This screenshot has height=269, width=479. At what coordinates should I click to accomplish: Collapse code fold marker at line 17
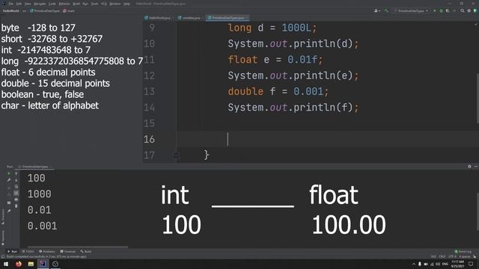pyautogui.click(x=177, y=155)
